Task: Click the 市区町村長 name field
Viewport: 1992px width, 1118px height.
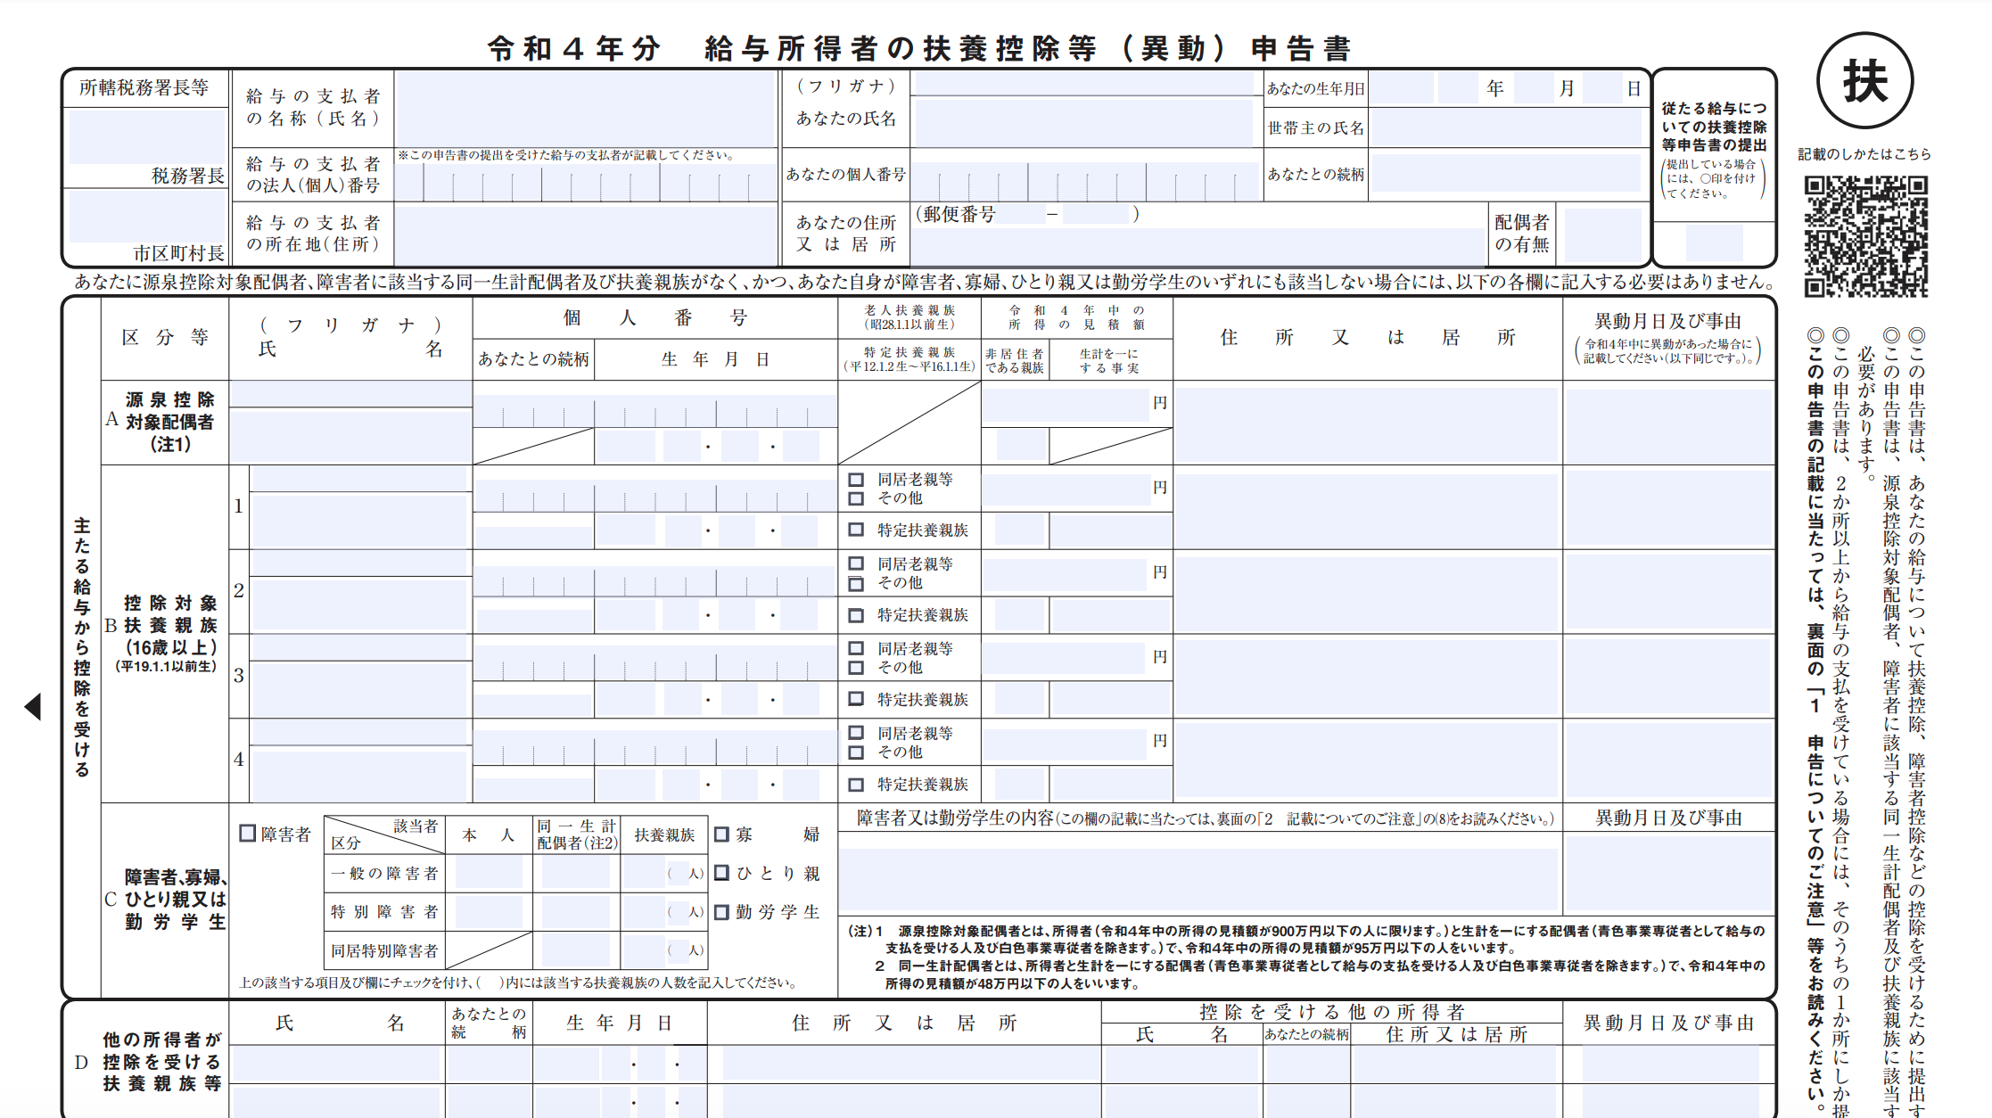Action: coord(147,217)
